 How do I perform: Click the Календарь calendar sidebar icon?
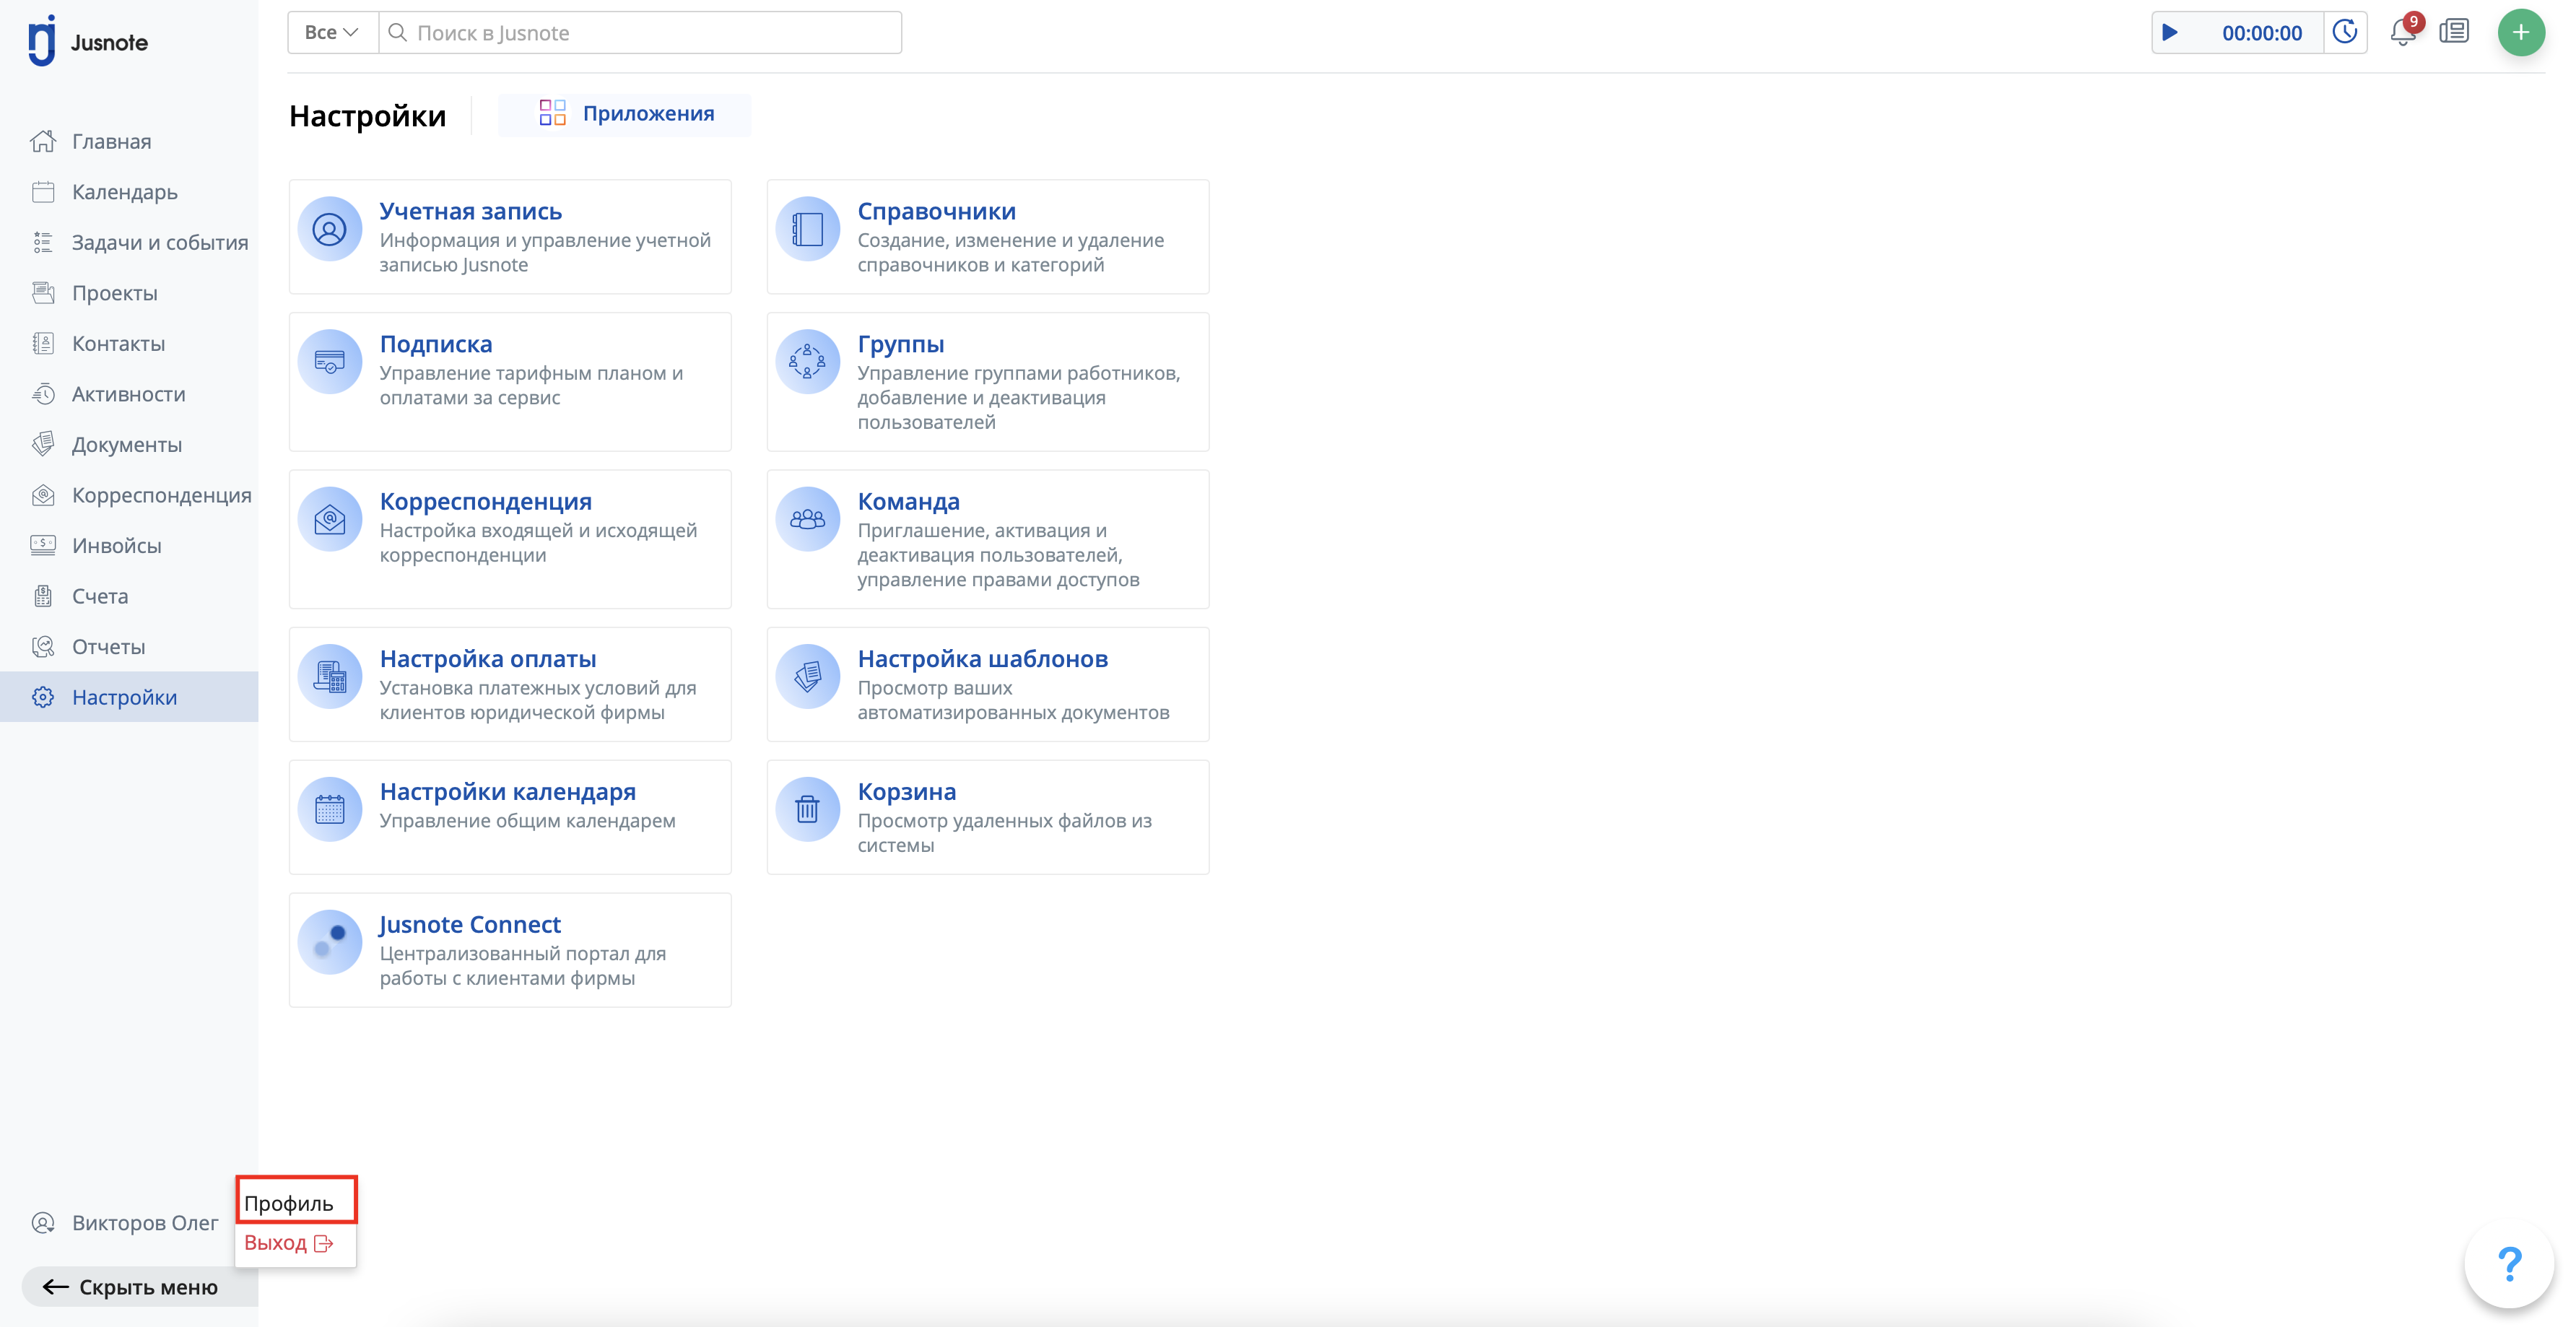click(x=43, y=192)
